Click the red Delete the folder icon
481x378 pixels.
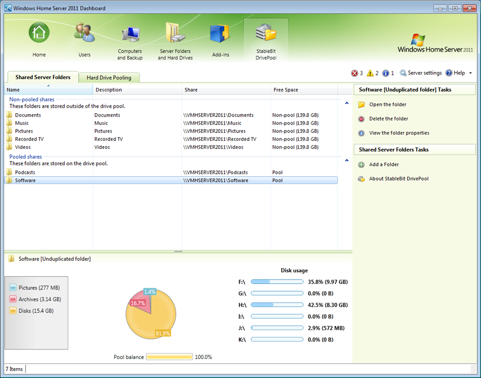[x=361, y=119]
